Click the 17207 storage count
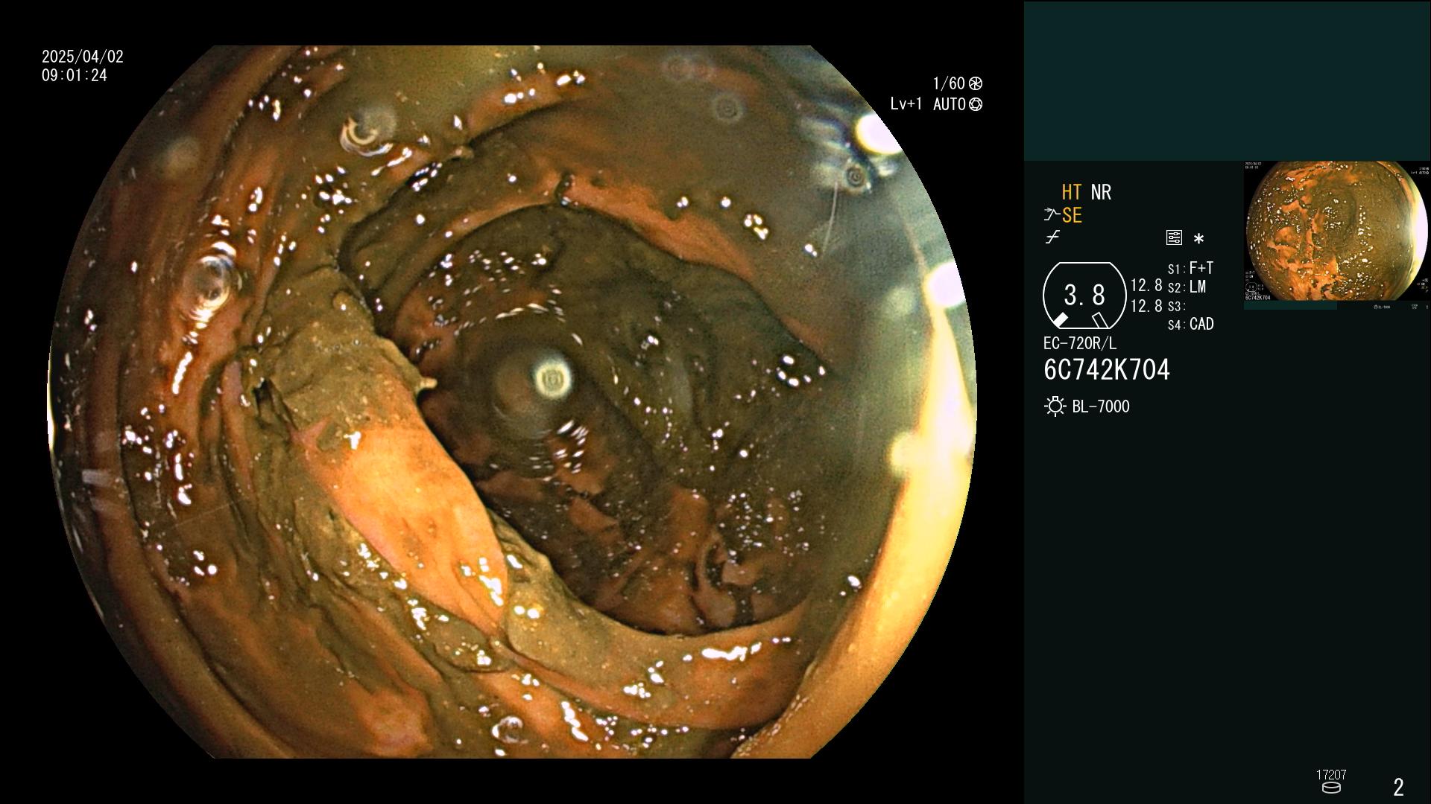The width and height of the screenshot is (1431, 804). (1331, 775)
